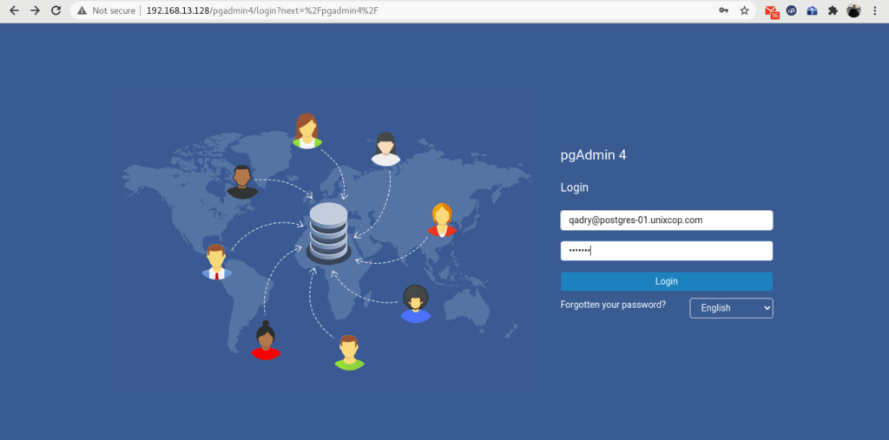889x440 pixels.
Task: Click the Login heading above the form
Action: point(575,187)
